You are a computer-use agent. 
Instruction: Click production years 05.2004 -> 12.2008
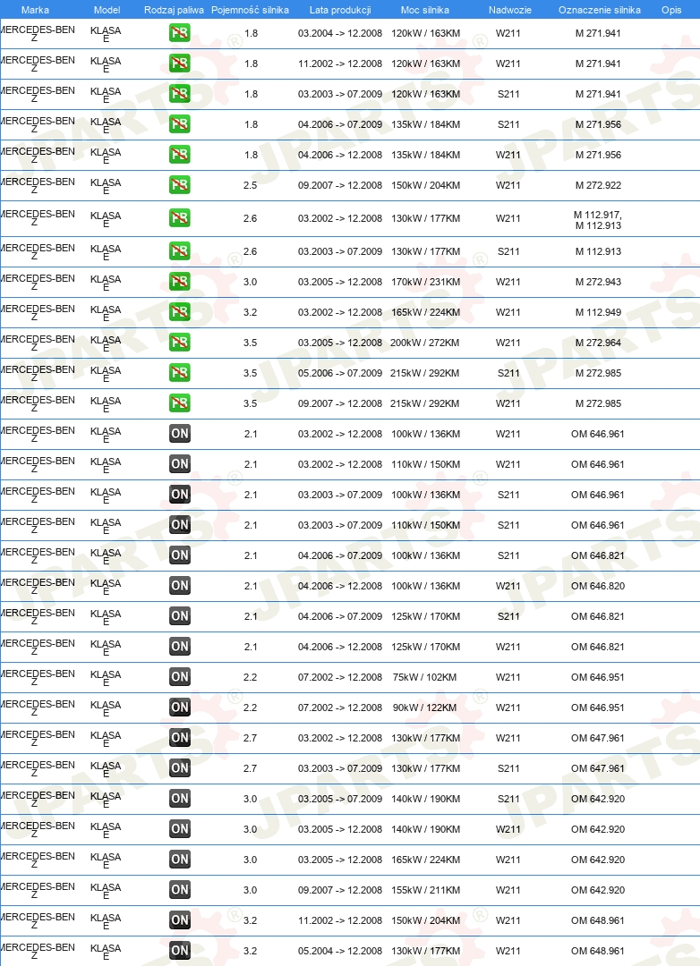click(340, 951)
